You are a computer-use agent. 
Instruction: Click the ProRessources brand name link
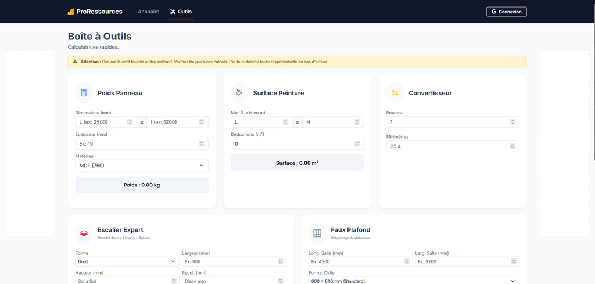(99, 12)
